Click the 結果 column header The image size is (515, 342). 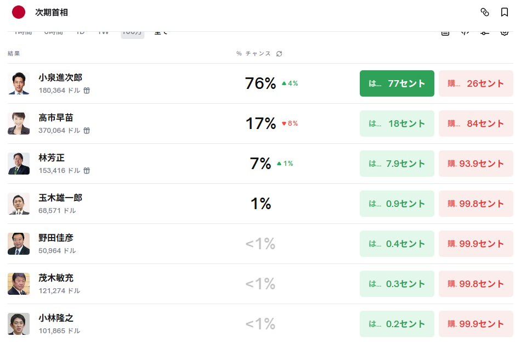[14, 54]
